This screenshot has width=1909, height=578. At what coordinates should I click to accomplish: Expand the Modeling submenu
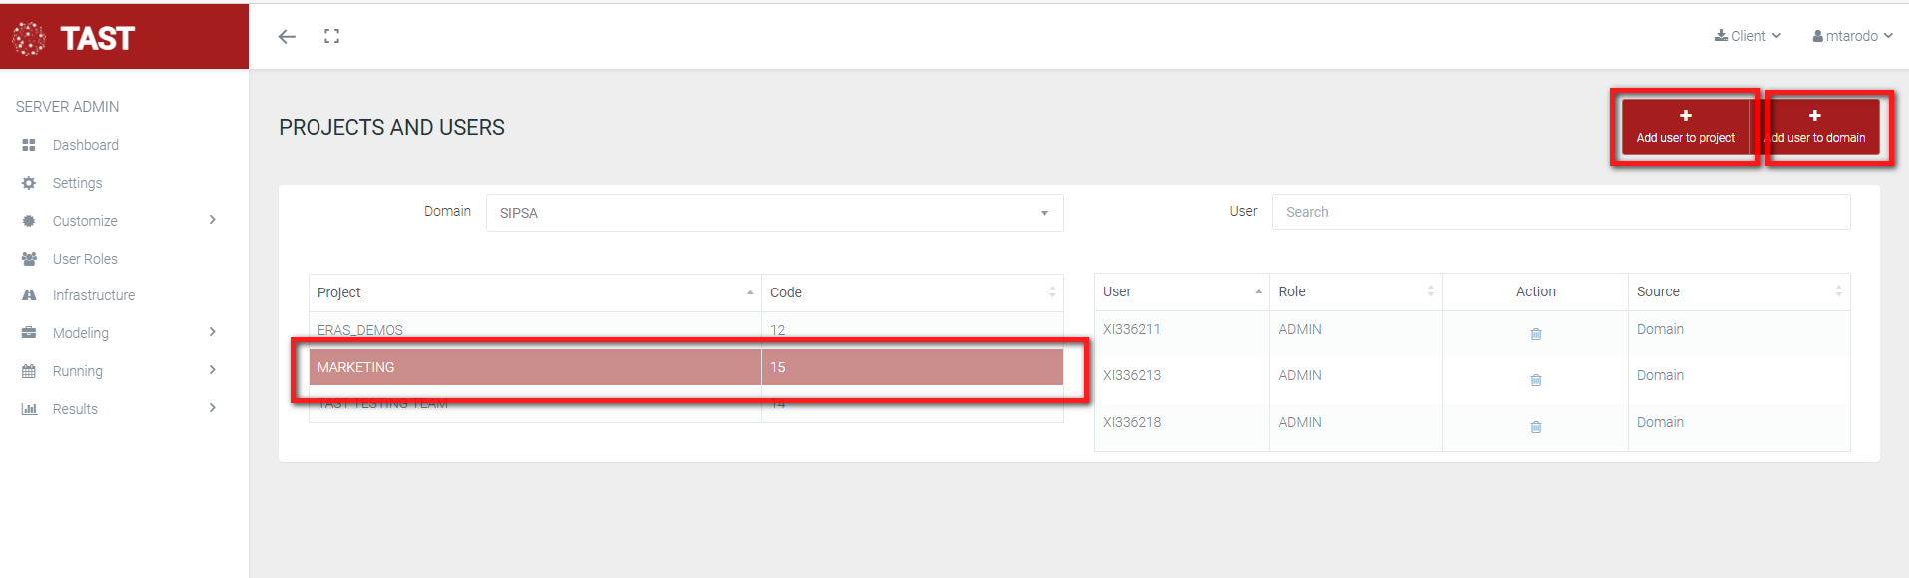[212, 332]
